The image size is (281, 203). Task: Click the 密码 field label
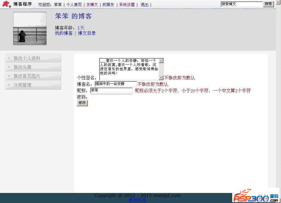(x=82, y=97)
